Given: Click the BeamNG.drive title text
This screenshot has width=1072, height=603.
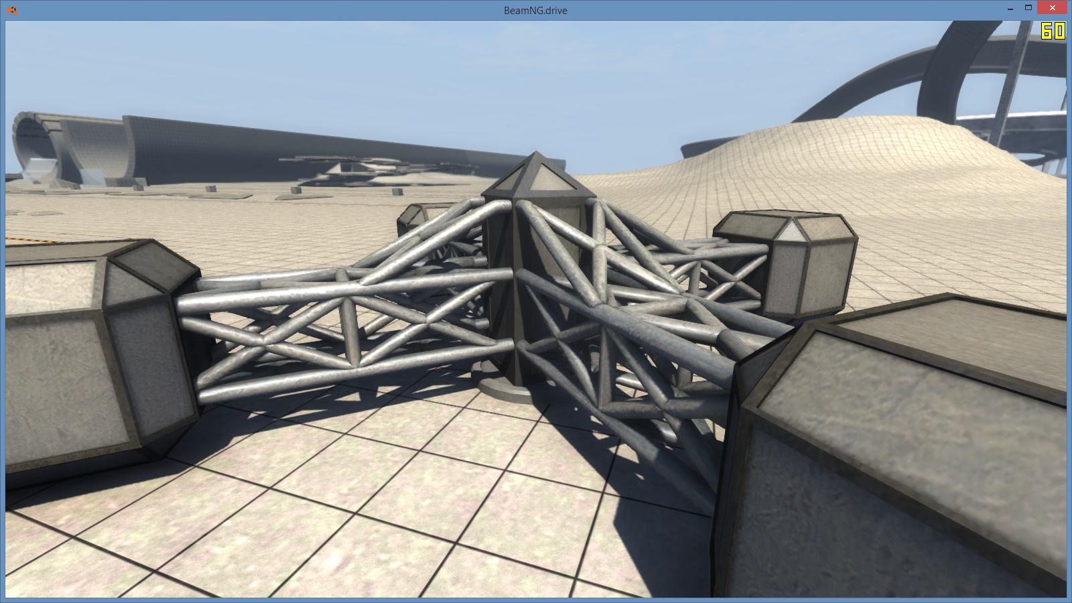Looking at the screenshot, I should (x=535, y=11).
